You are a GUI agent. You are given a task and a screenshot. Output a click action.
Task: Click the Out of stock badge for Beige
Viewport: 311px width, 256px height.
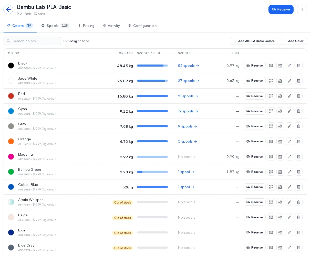[x=122, y=218]
